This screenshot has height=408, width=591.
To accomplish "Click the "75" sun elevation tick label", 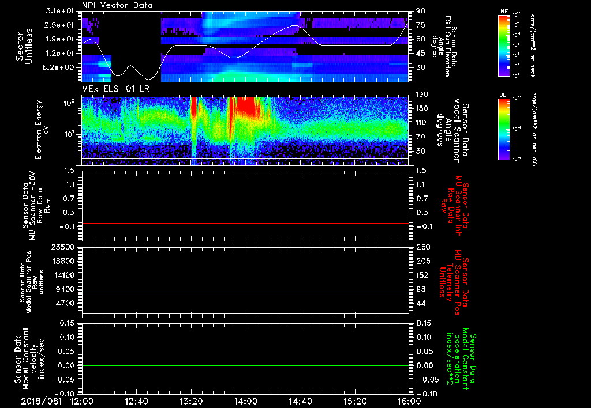I will [421, 25].
